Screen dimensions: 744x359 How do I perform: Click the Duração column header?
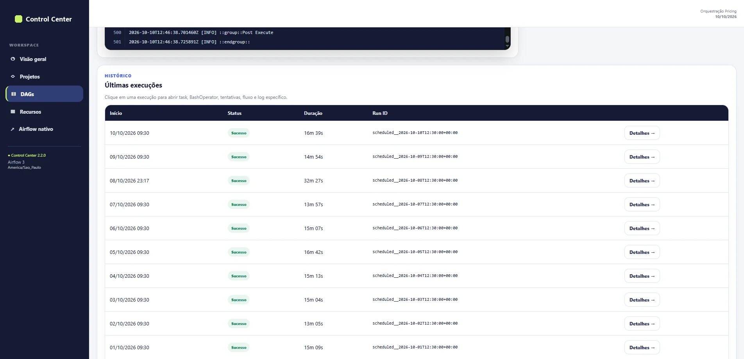point(313,113)
